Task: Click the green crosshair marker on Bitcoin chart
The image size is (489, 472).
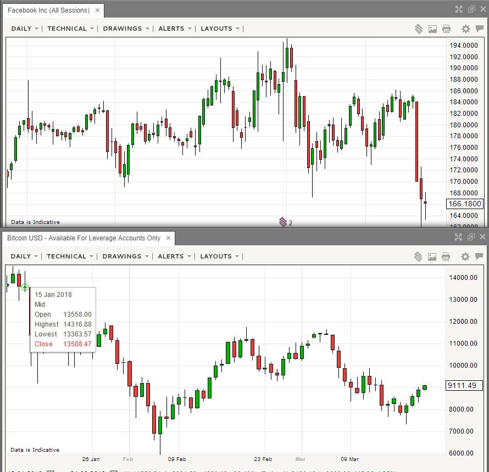Action: coord(25,287)
